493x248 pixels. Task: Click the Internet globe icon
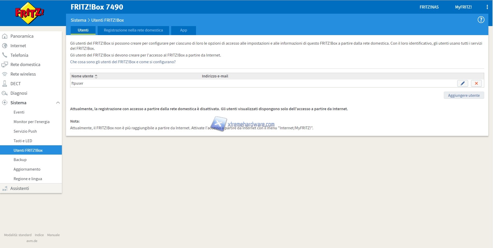click(5, 46)
